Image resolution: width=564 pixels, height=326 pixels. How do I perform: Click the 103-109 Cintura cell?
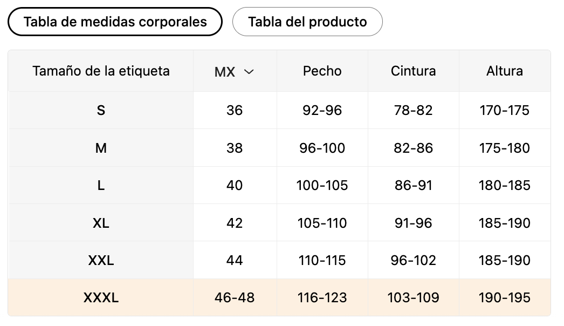[413, 297]
